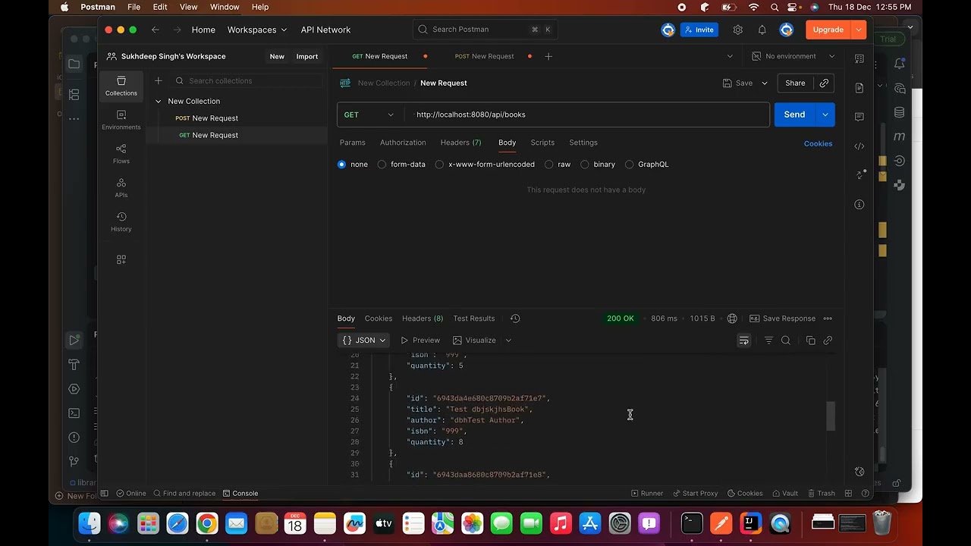This screenshot has height=546, width=971.
Task: Open the Workspaces dropdown
Action: (x=257, y=30)
